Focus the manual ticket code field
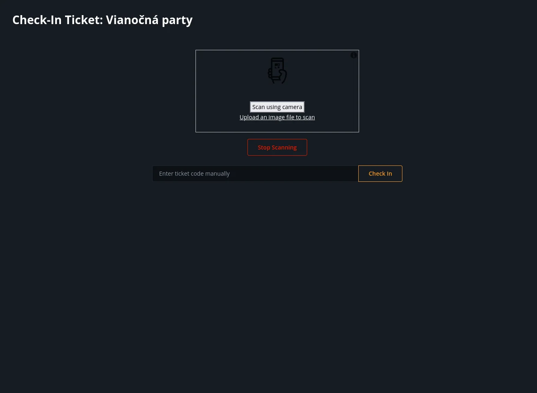Viewport: 537px width, 393px height. (255, 174)
